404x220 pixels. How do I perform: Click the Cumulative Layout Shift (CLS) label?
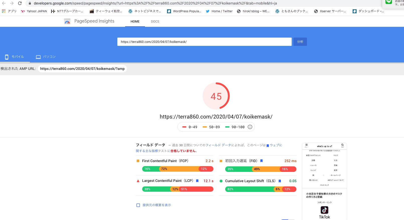click(250, 181)
